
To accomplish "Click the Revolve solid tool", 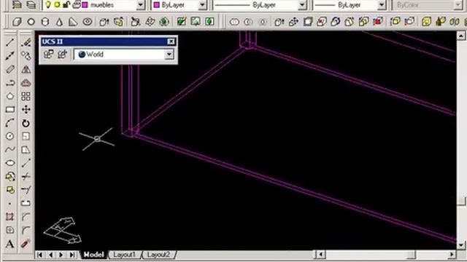I will (118, 22).
